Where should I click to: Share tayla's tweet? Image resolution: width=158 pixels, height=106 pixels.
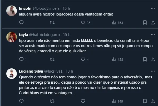pyautogui.click(x=153, y=59)
